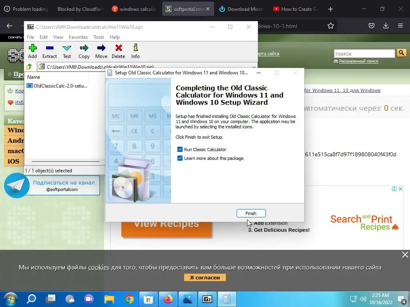This screenshot has height=307, width=410.
Task: Close the softportal.com browser tab
Action: click(208, 9)
